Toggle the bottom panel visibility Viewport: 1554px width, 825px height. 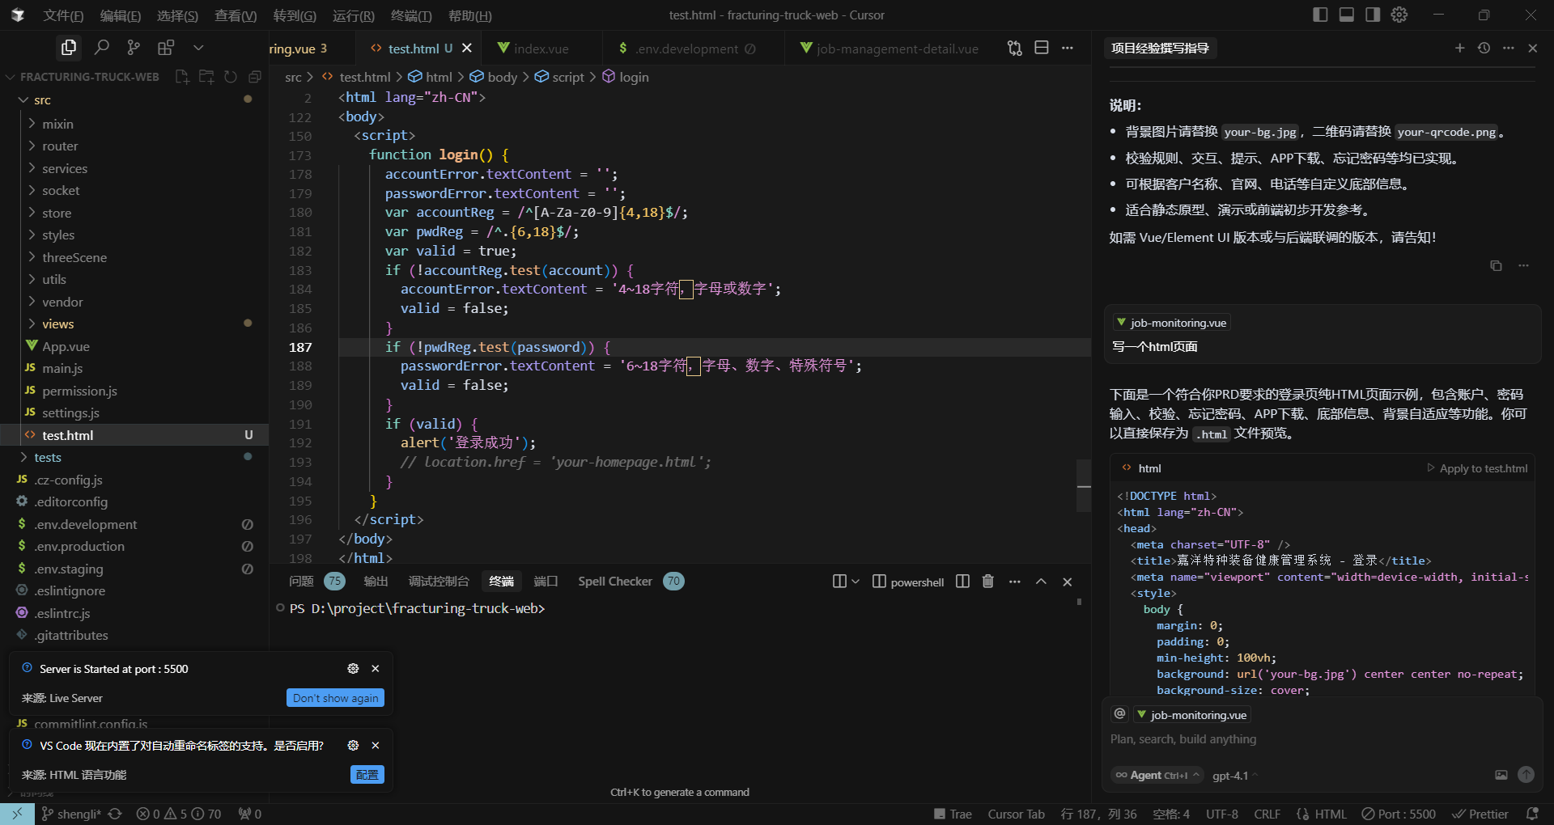coord(1346,14)
